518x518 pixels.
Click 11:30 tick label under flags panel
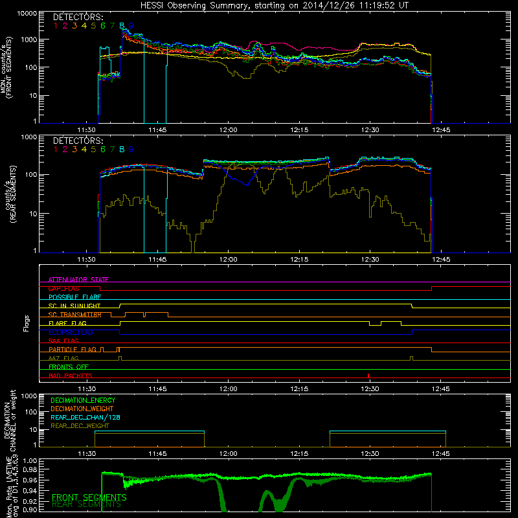pyautogui.click(x=87, y=389)
